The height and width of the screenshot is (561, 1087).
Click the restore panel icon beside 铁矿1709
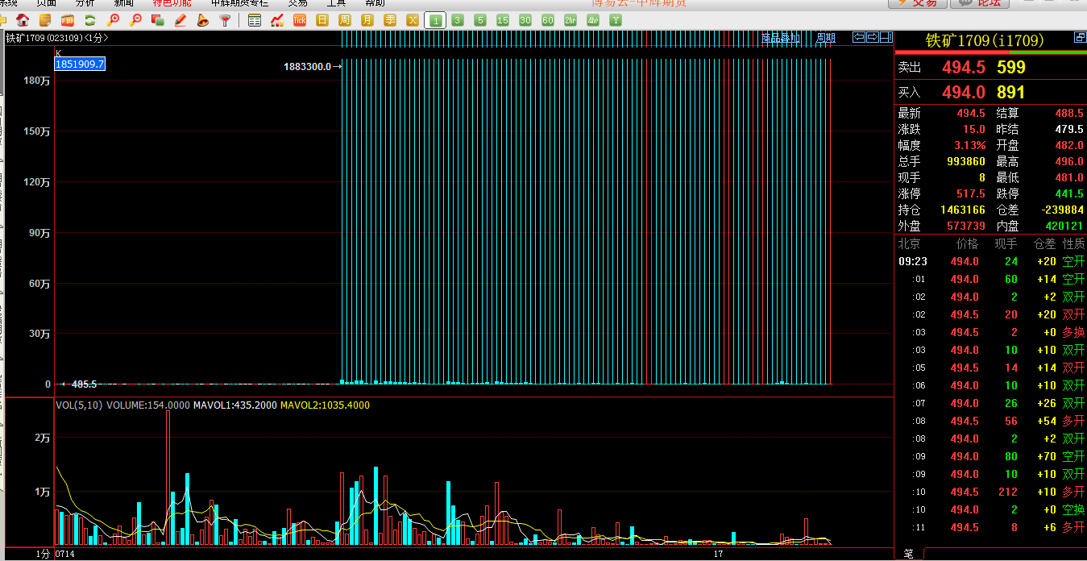(1079, 38)
